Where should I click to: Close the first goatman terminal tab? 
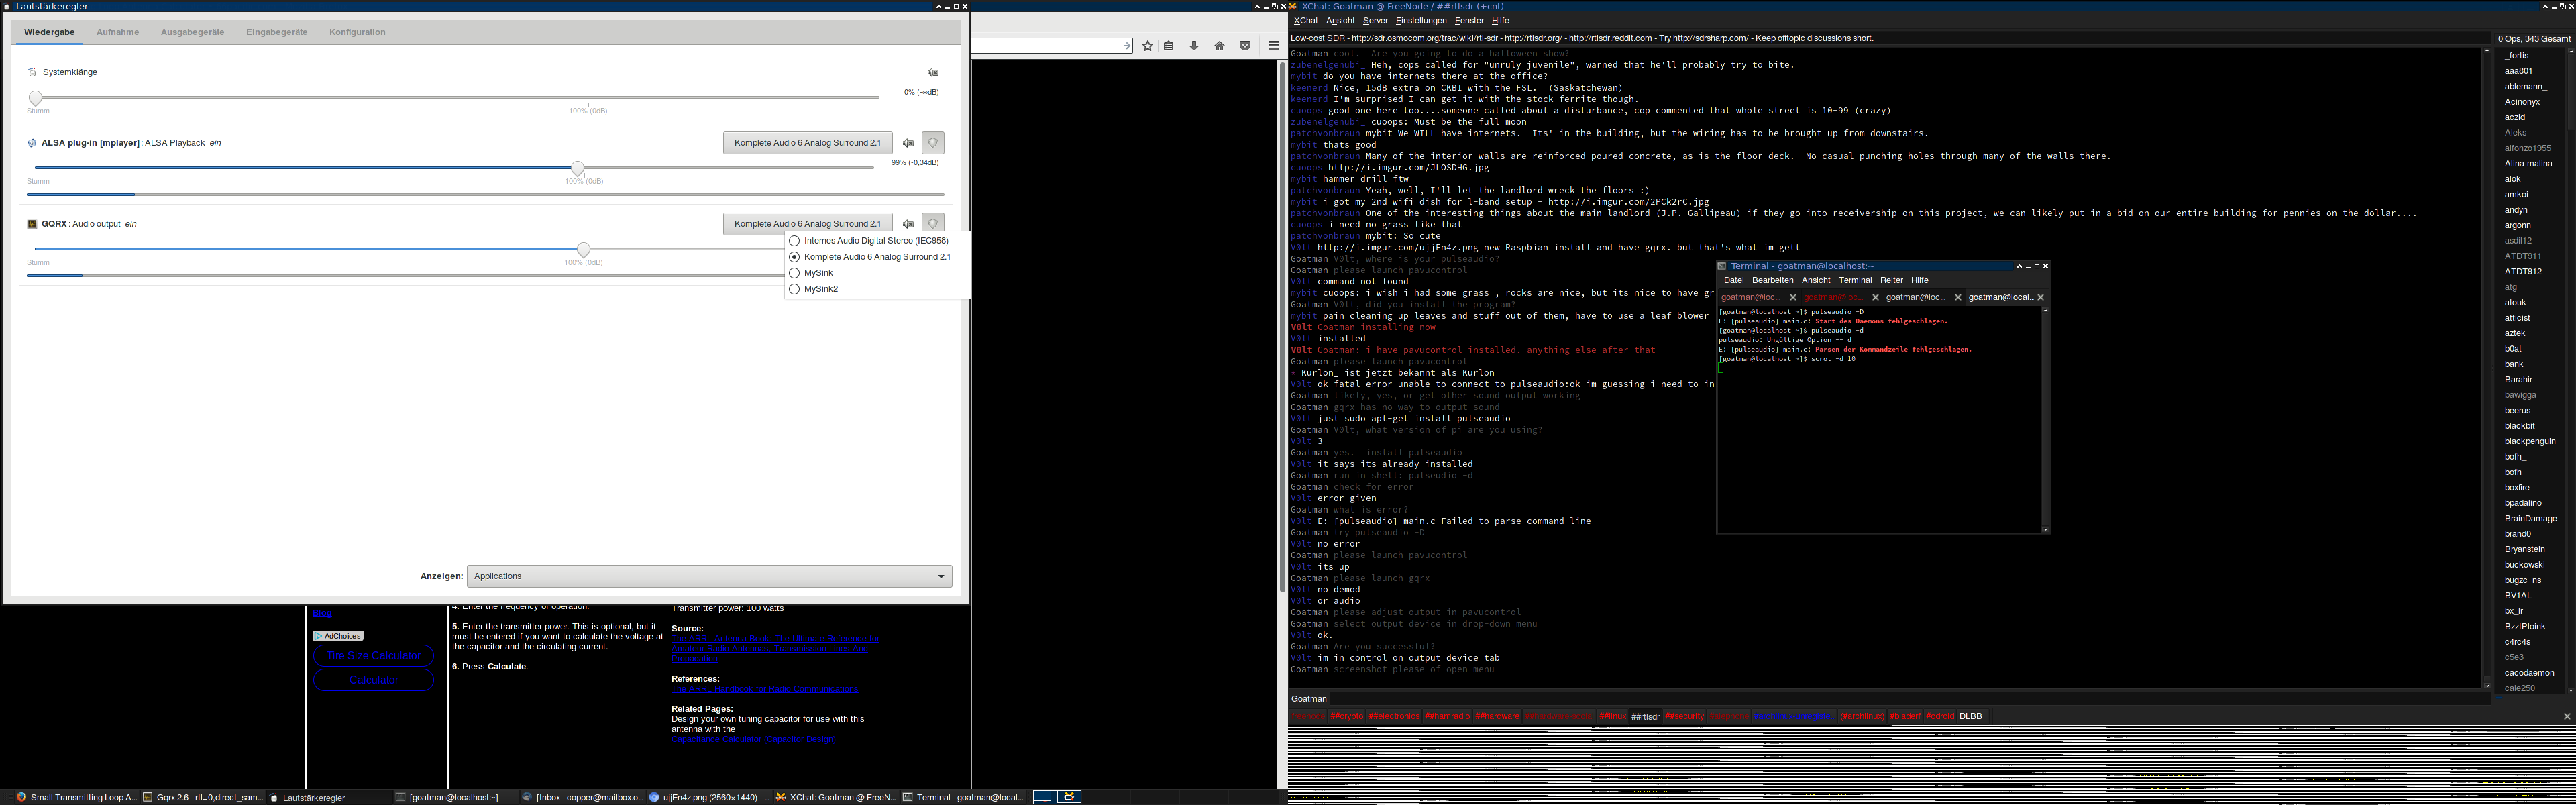(x=1793, y=297)
